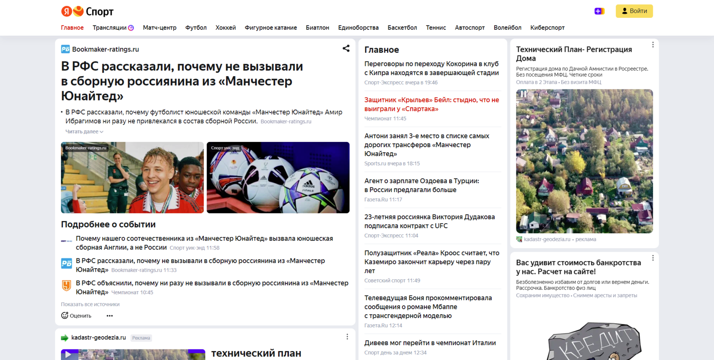The width and height of the screenshot is (714, 360).
Task: Switch to the Футбол section
Action: coord(196,28)
